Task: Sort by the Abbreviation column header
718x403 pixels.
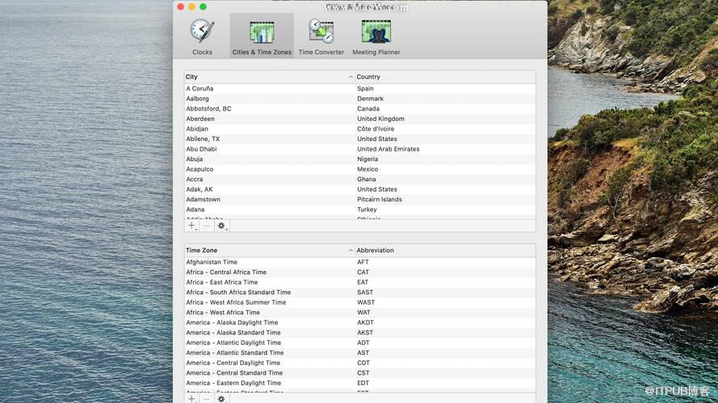Action: [445, 251]
